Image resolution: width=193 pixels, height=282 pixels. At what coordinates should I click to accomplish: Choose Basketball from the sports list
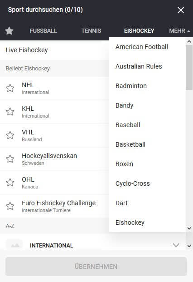[x=130, y=144]
